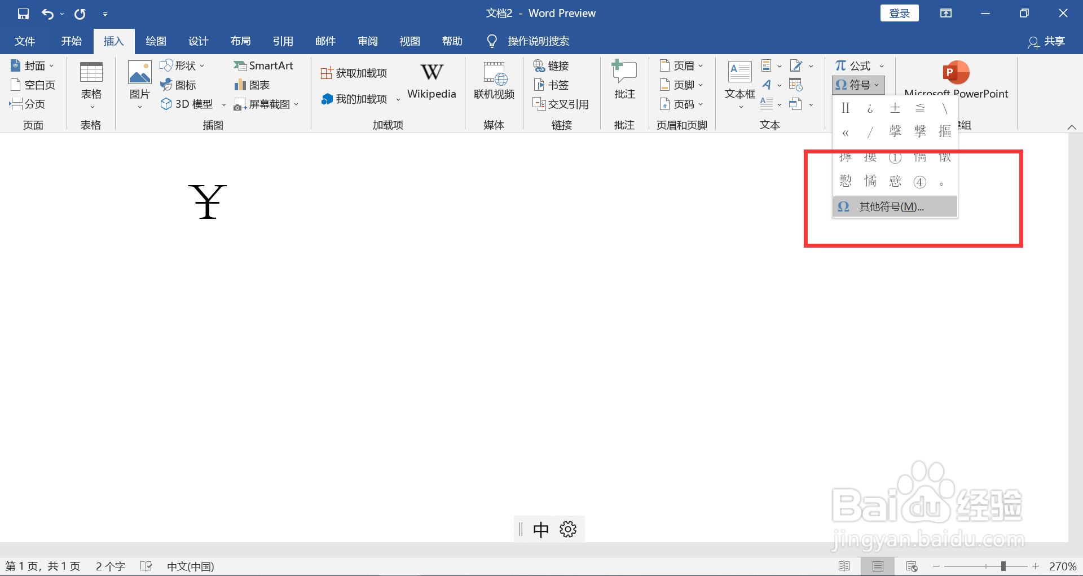The width and height of the screenshot is (1083, 576).
Task: Insert the ≦ symbol from the list
Action: (920, 108)
